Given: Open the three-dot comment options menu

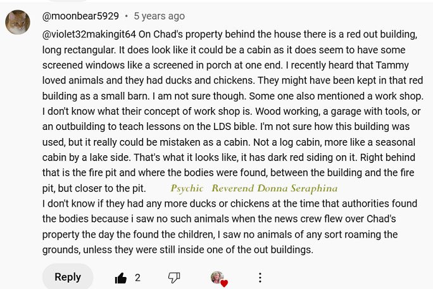Looking at the screenshot, I should [x=260, y=278].
